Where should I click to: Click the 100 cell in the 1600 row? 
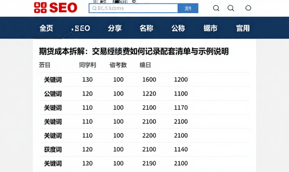click(118, 80)
